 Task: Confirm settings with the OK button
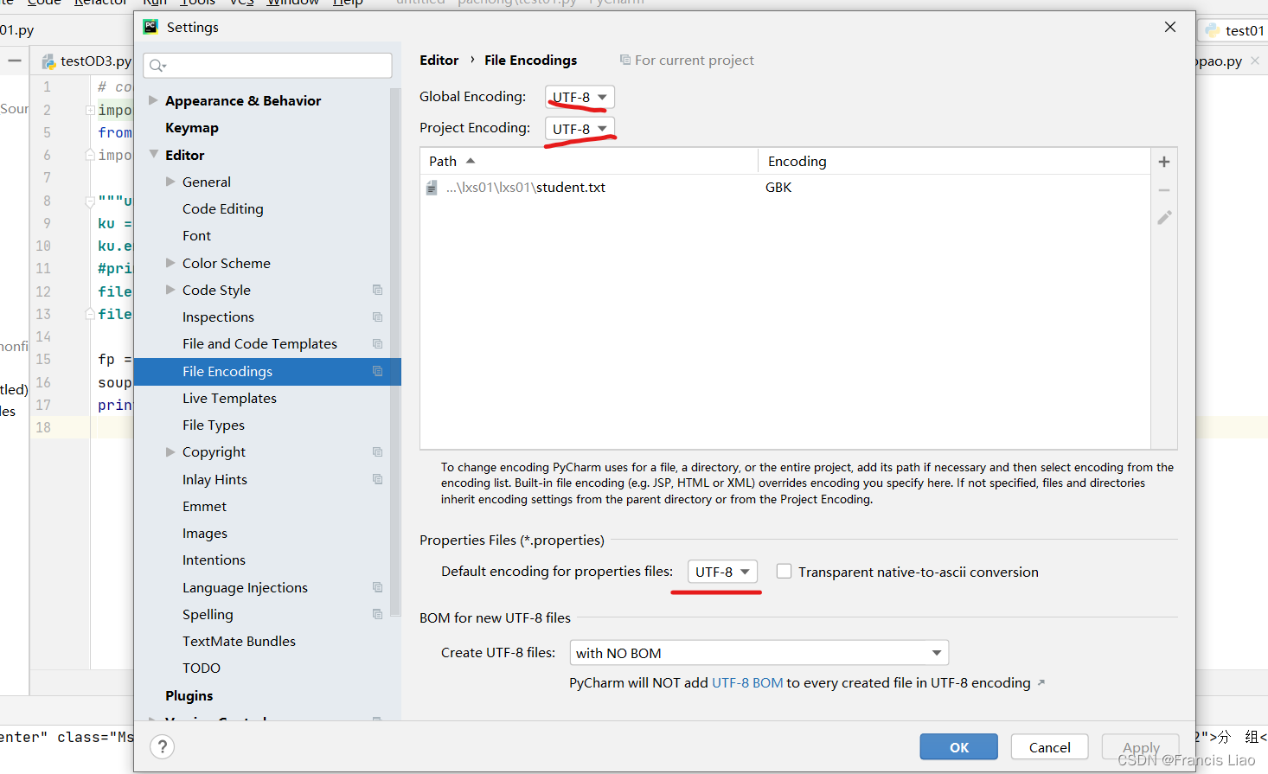click(x=958, y=746)
